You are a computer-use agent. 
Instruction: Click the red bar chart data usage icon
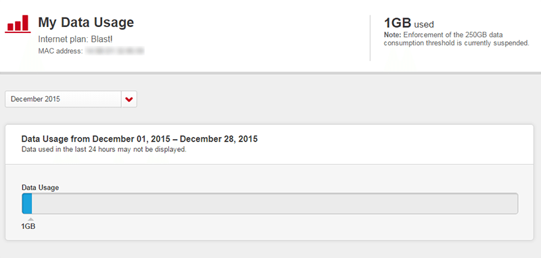[18, 24]
